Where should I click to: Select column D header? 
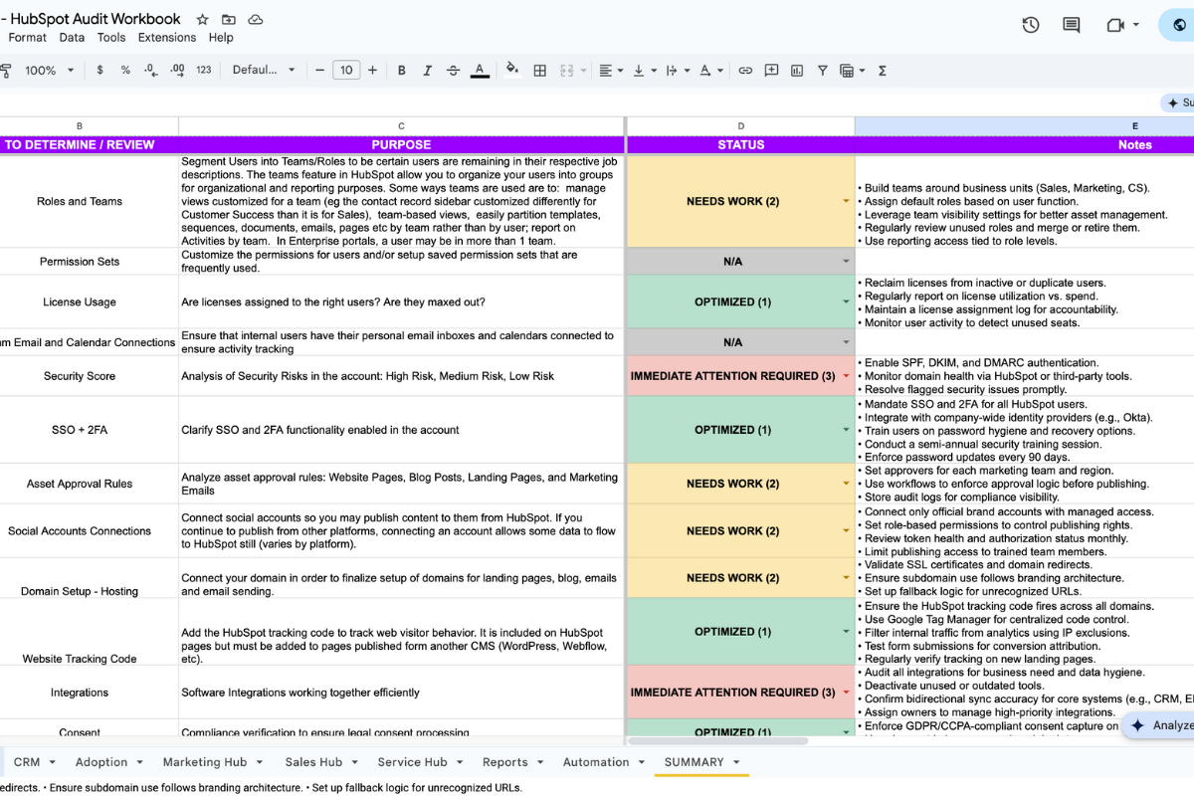point(740,126)
